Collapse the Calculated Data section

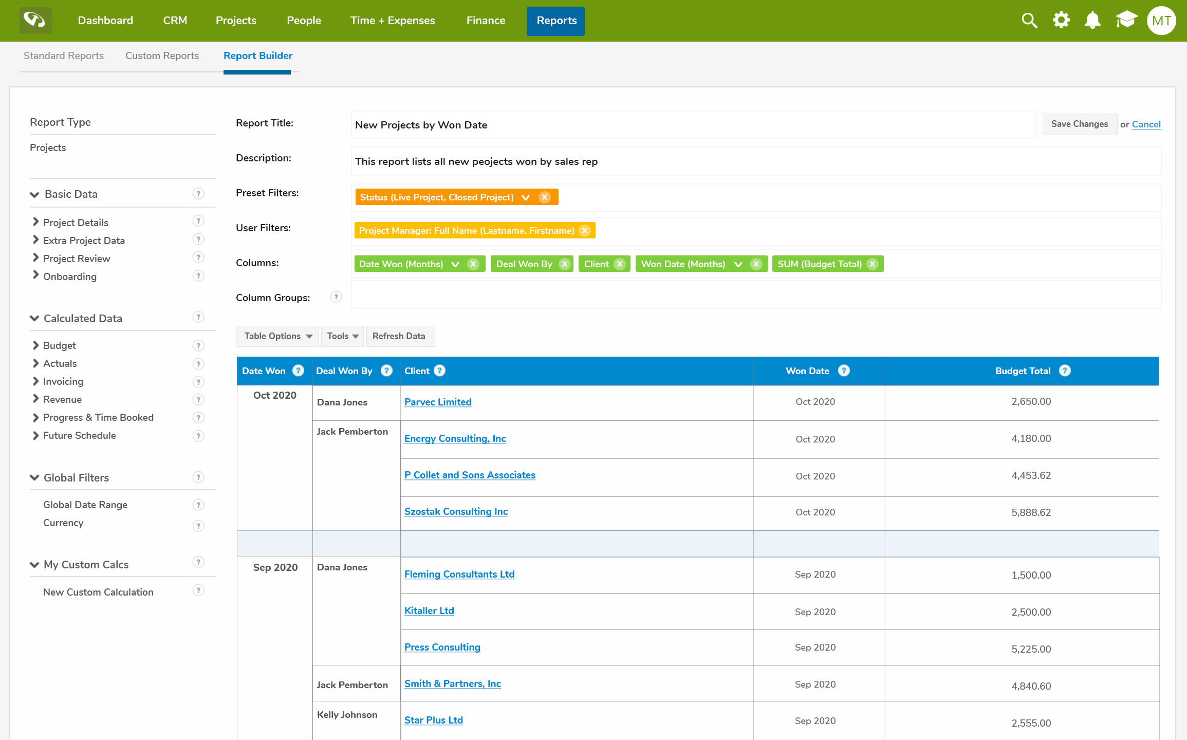(x=34, y=318)
